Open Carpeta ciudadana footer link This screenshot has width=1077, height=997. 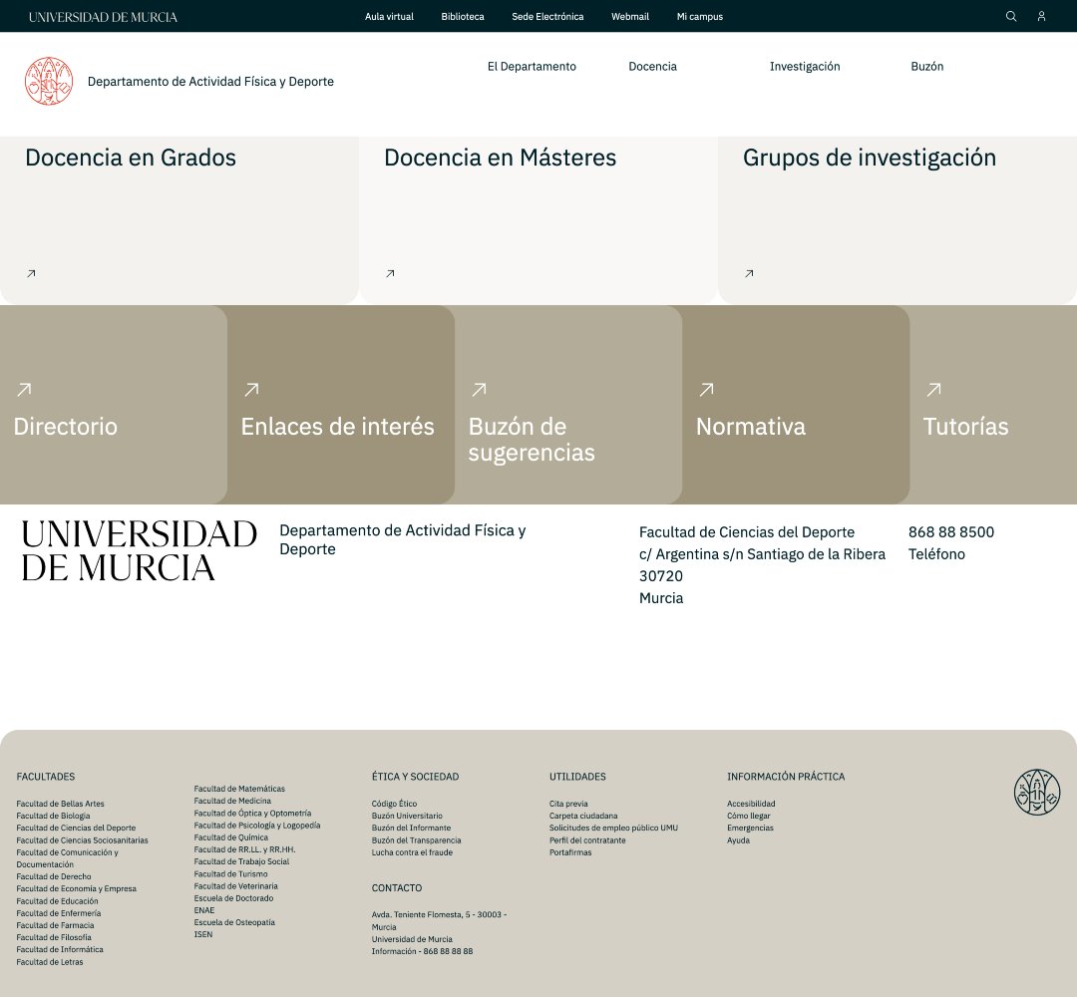point(583,816)
